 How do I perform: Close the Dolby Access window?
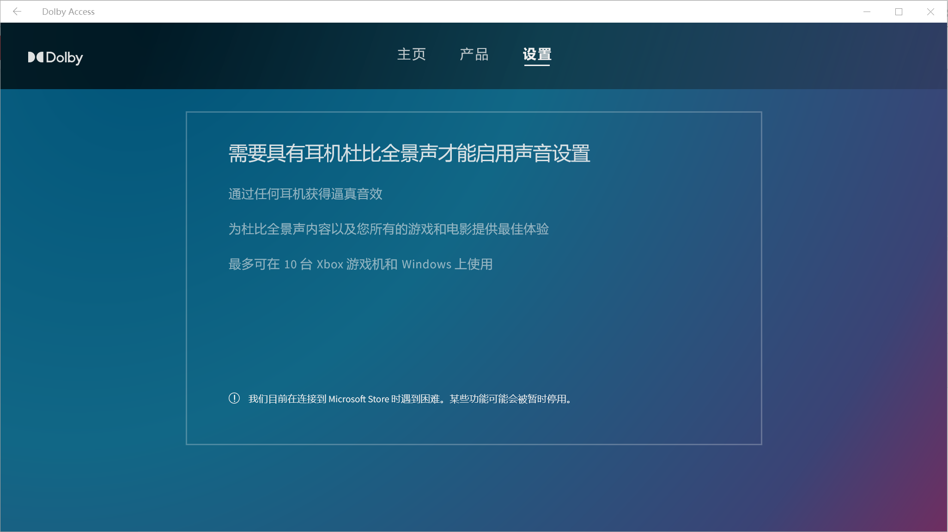[930, 12]
